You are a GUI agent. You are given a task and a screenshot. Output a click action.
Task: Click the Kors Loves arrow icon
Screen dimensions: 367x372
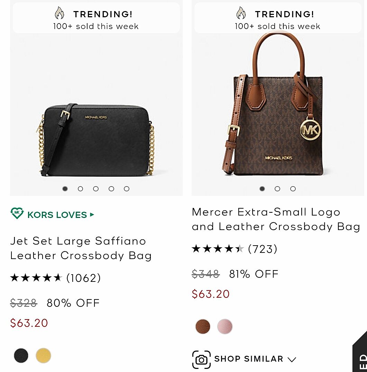[x=92, y=214]
